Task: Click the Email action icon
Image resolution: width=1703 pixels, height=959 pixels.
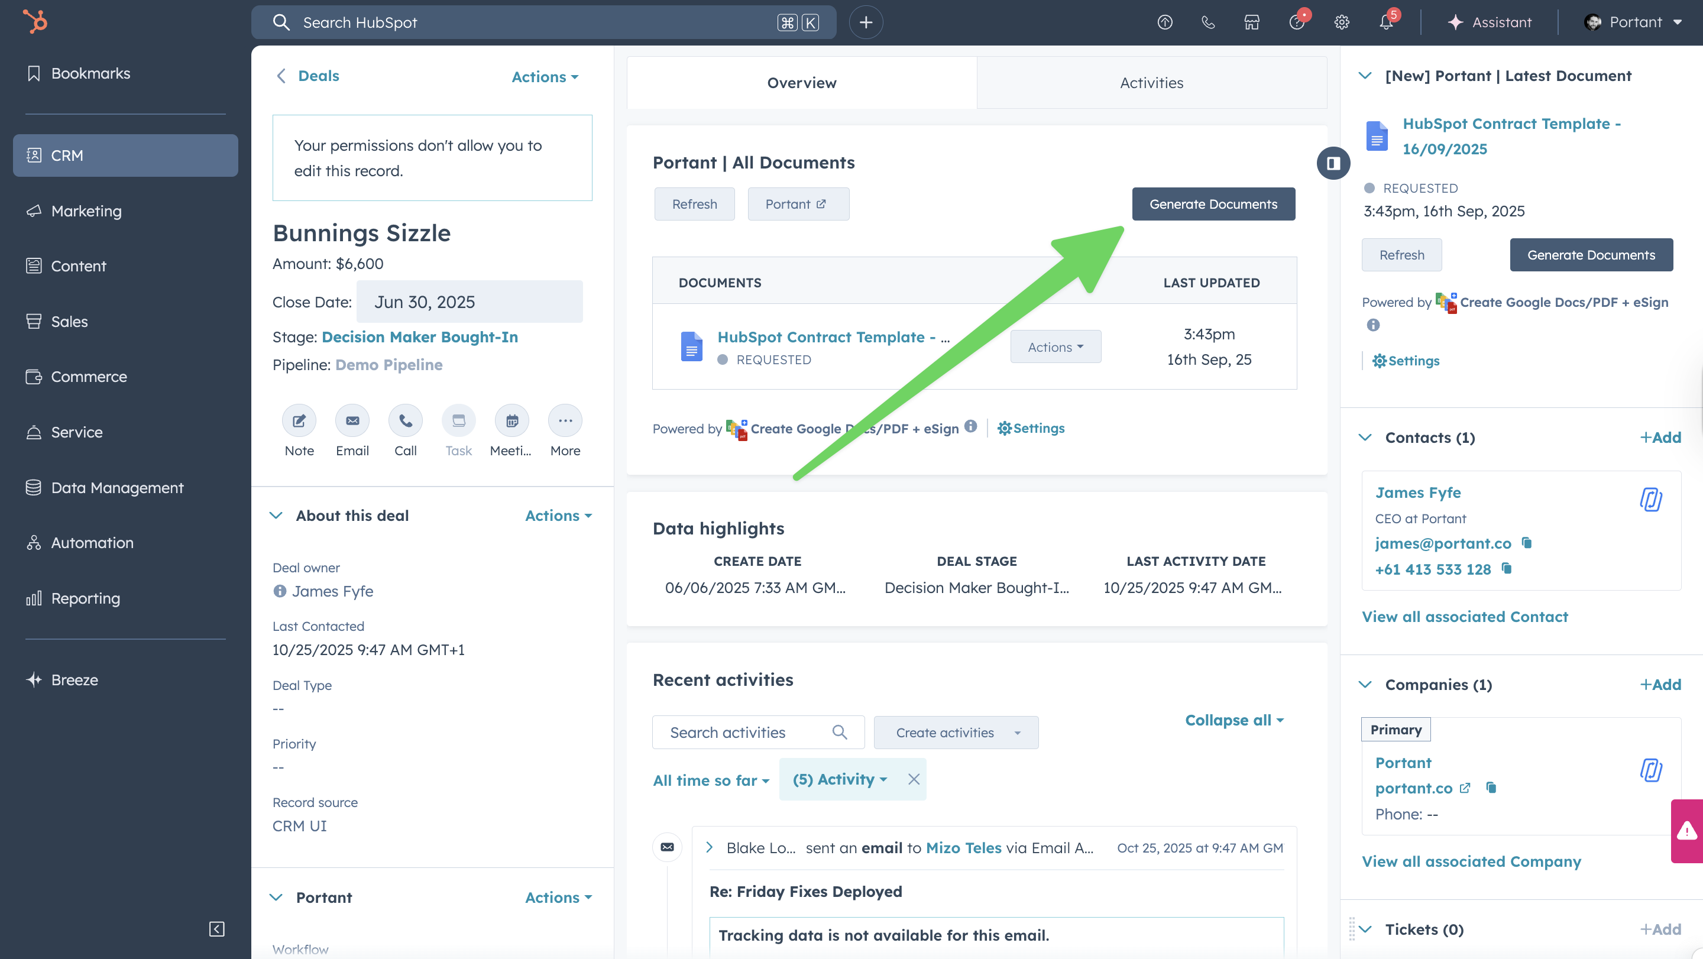Action: click(352, 421)
